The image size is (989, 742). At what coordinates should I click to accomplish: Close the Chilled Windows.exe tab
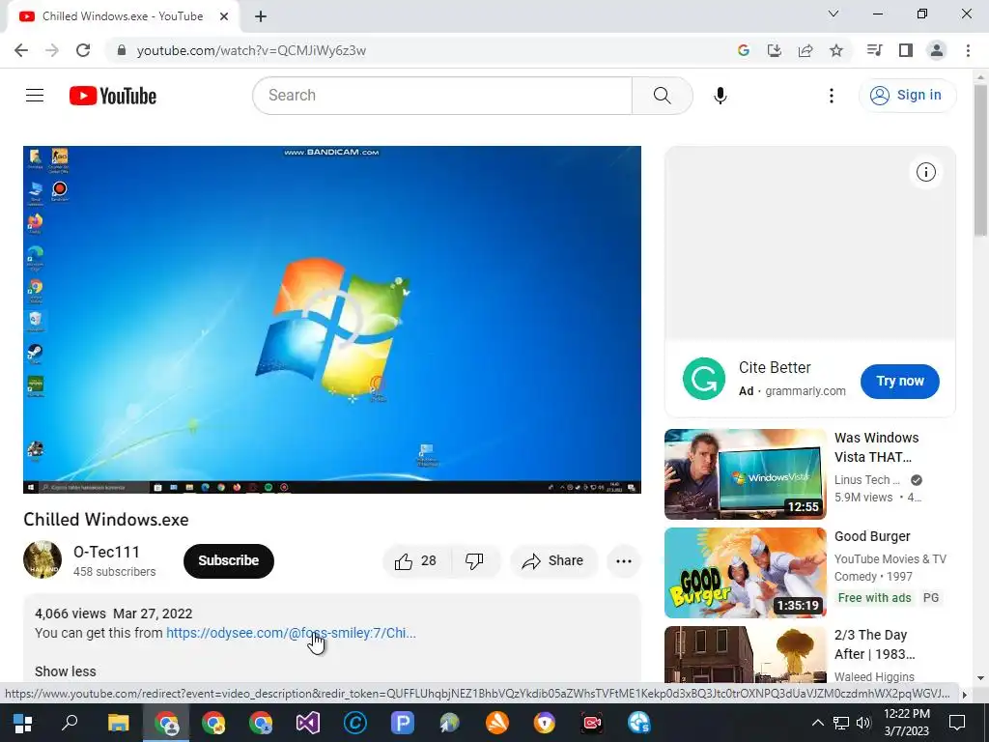click(x=224, y=17)
